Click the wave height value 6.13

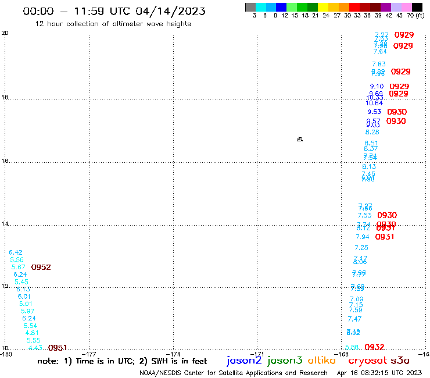[23, 289]
